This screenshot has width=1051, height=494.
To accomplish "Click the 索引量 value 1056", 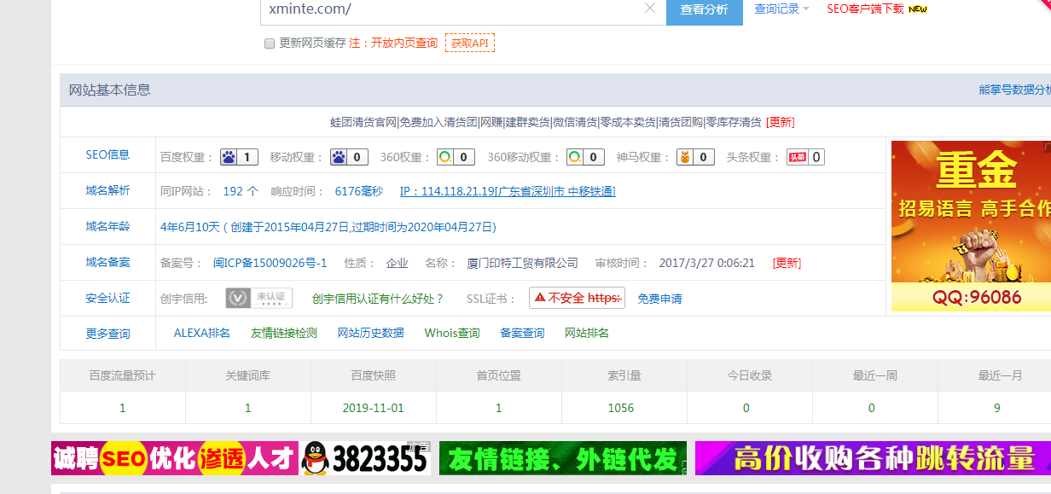I will [x=621, y=408].
